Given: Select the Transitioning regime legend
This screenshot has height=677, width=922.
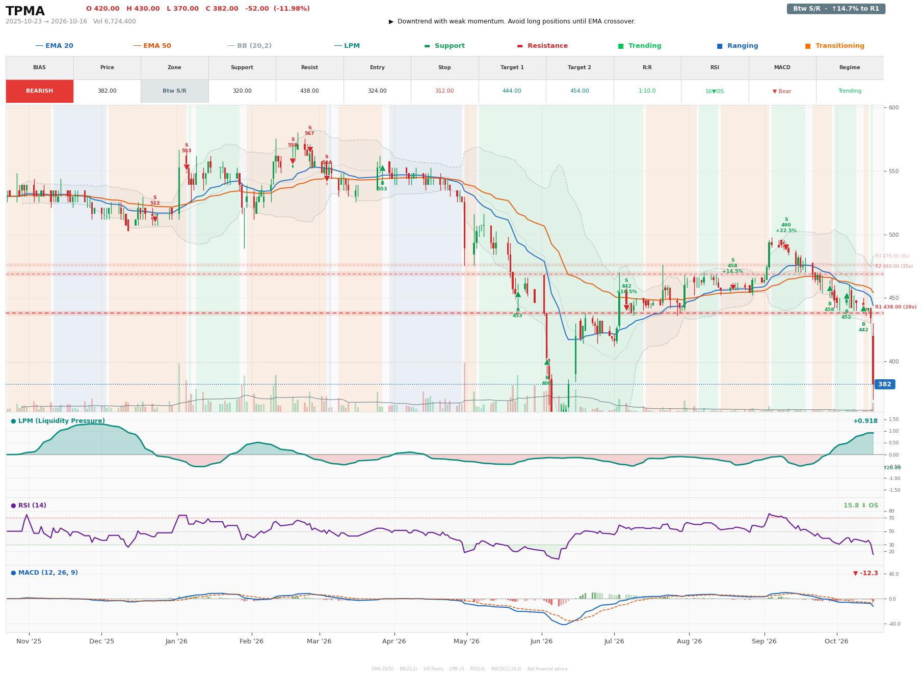Looking at the screenshot, I should (x=835, y=46).
